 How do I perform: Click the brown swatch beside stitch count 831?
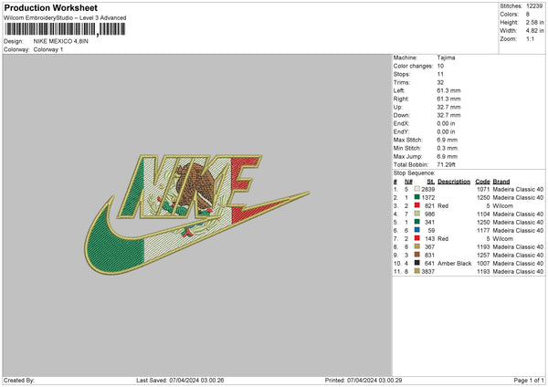pos(417,255)
